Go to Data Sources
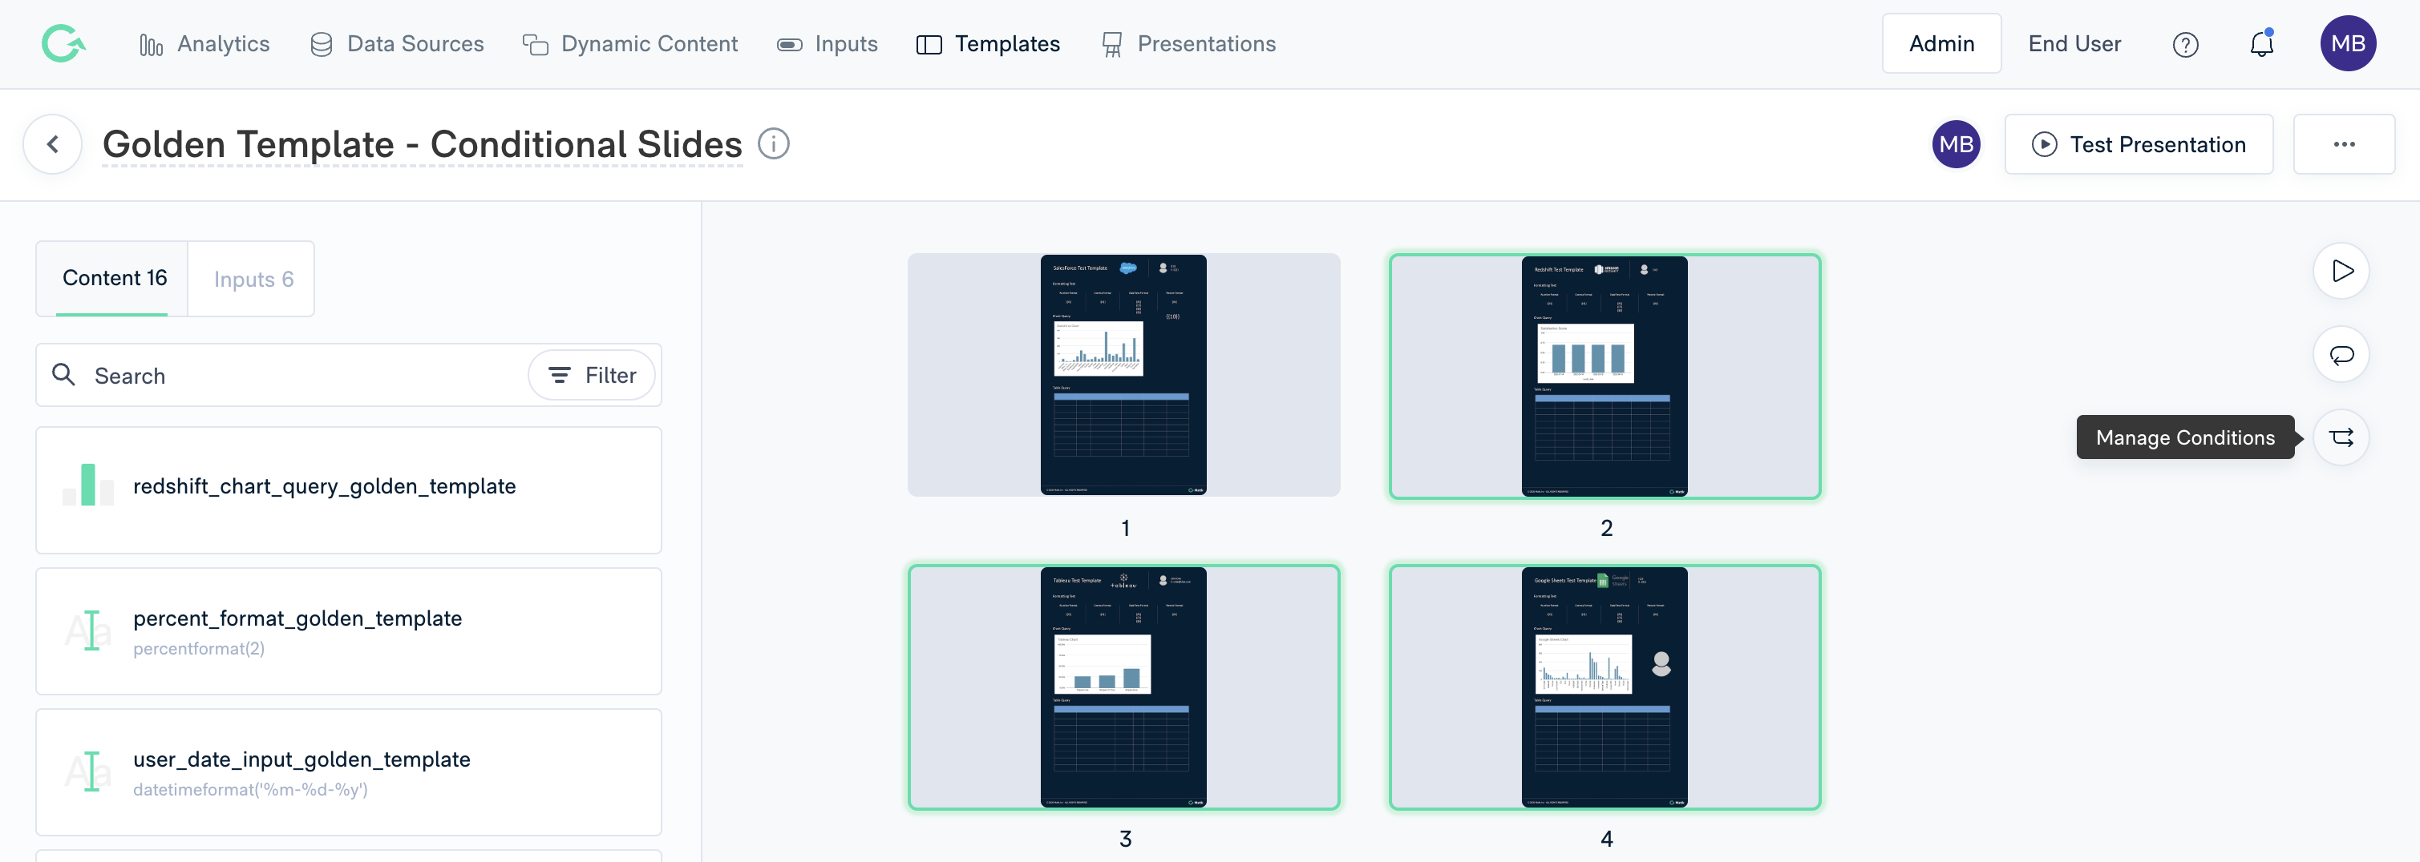The height and width of the screenshot is (862, 2420). click(x=396, y=44)
